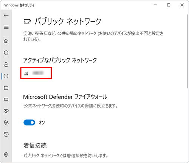Open Account protection person icon
Viewport: 189px width, 163px height.
(6, 64)
